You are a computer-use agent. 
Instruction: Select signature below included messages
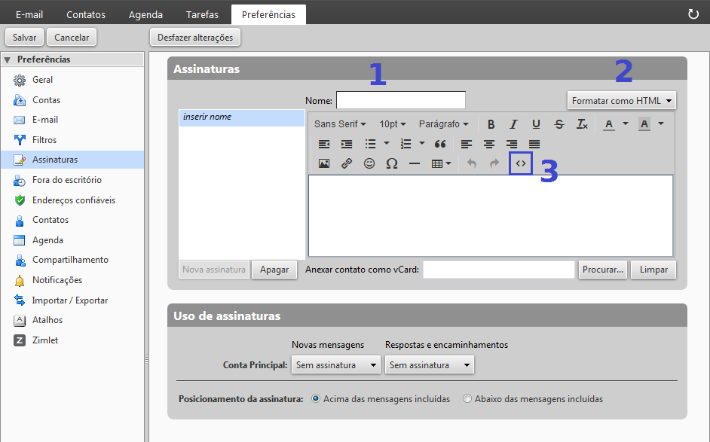(467, 398)
